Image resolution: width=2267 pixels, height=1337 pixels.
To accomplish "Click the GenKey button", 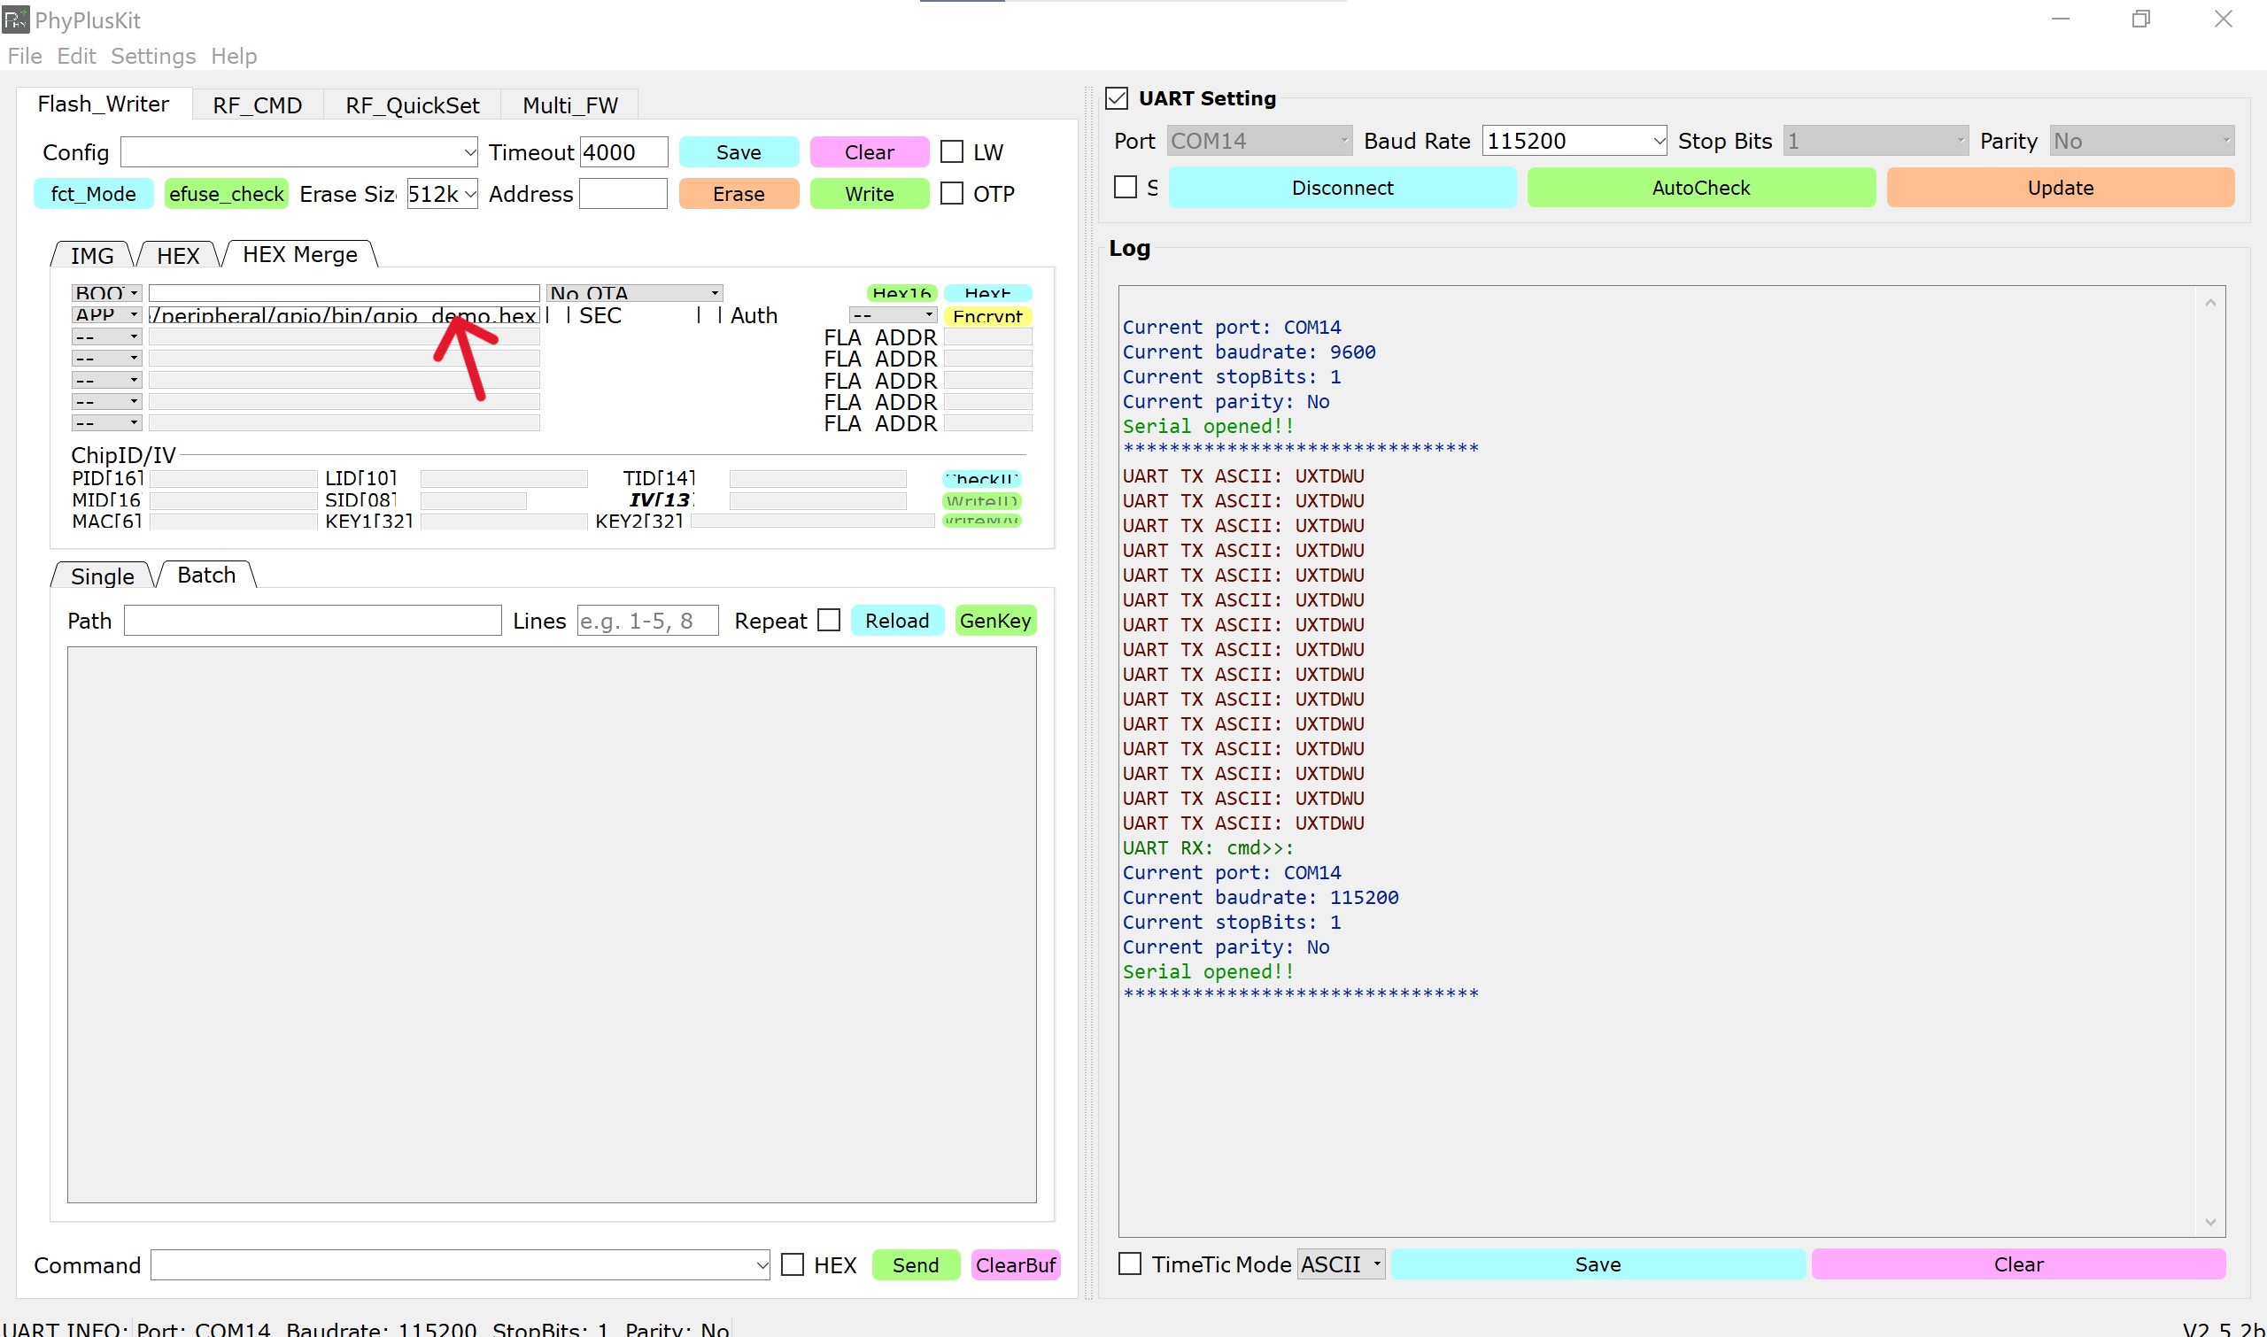I will (995, 621).
